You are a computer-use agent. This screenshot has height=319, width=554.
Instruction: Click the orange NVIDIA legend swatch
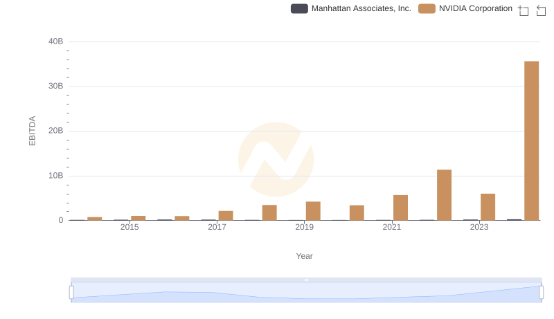[427, 8]
